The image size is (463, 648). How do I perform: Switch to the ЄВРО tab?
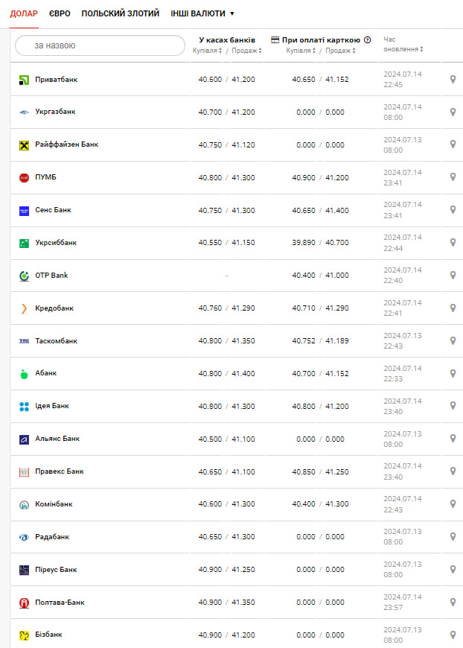[x=60, y=13]
